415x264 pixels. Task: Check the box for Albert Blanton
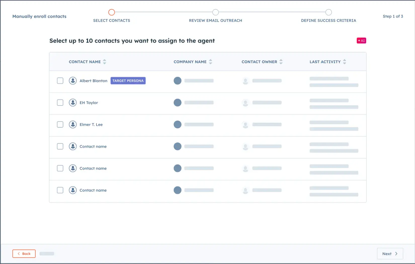point(60,81)
